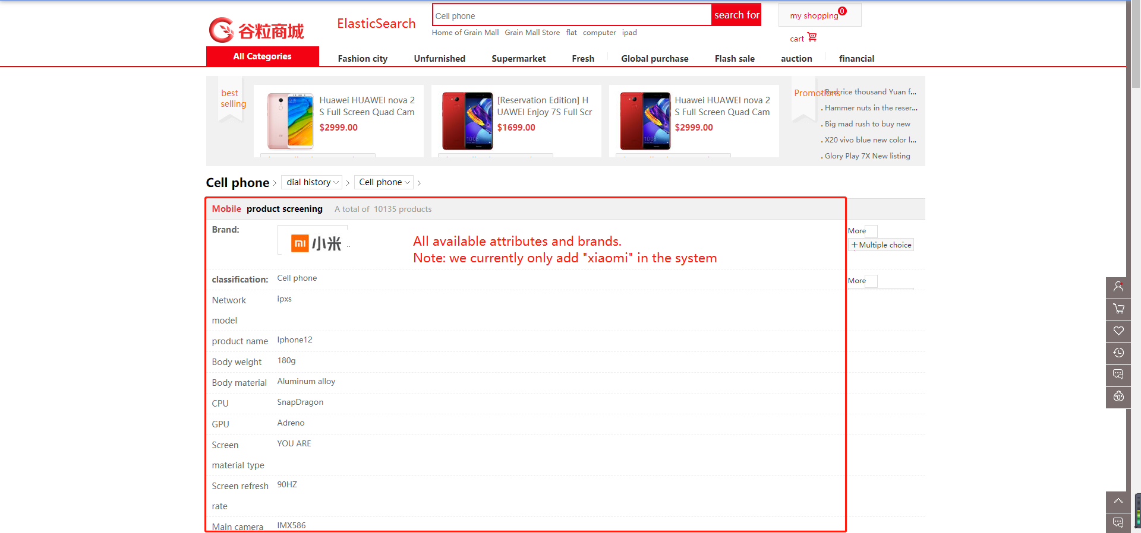Click the ipad search suggestion
This screenshot has height=533, width=1141.
click(629, 33)
